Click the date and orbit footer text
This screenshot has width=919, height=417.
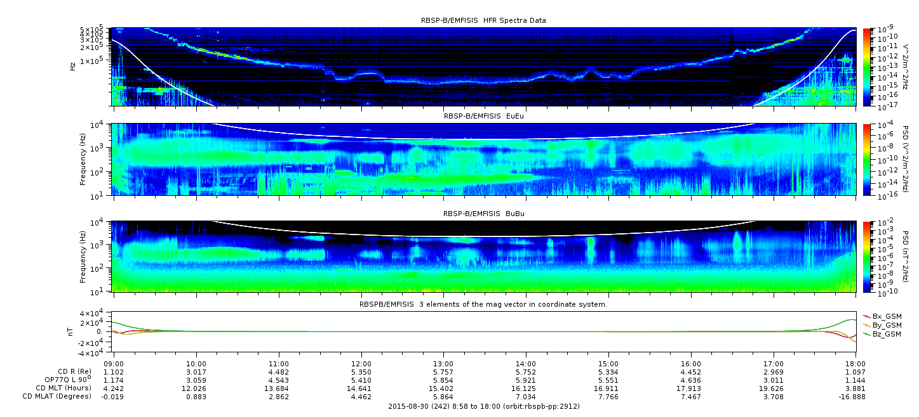pyautogui.click(x=483, y=406)
